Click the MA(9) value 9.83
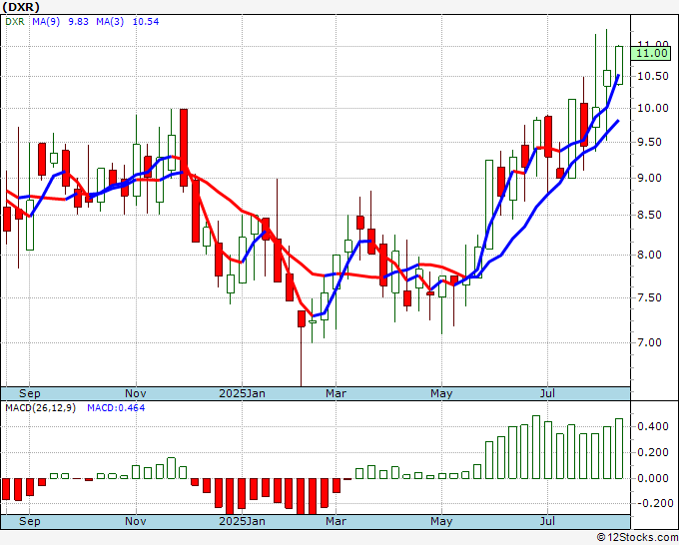This screenshot has height=545, width=679. pos(78,21)
